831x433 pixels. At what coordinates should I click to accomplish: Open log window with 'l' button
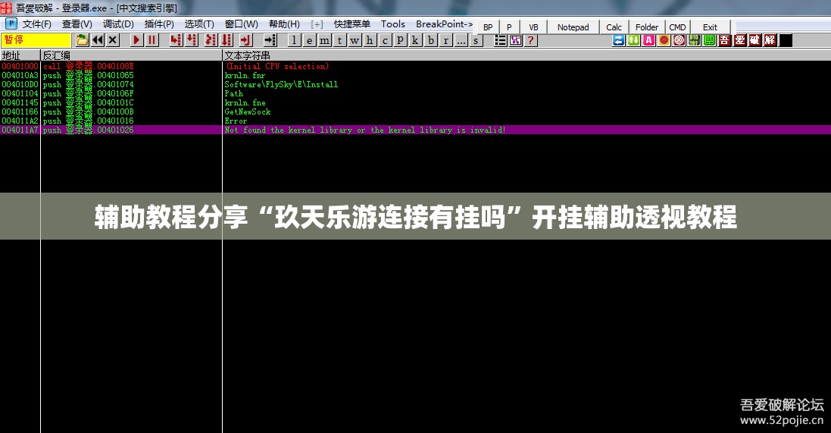tap(295, 40)
